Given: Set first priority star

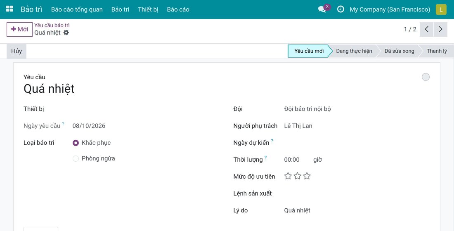Looking at the screenshot, I should 288,176.
